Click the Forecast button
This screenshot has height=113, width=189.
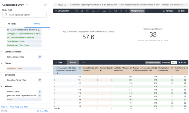click(168, 11)
